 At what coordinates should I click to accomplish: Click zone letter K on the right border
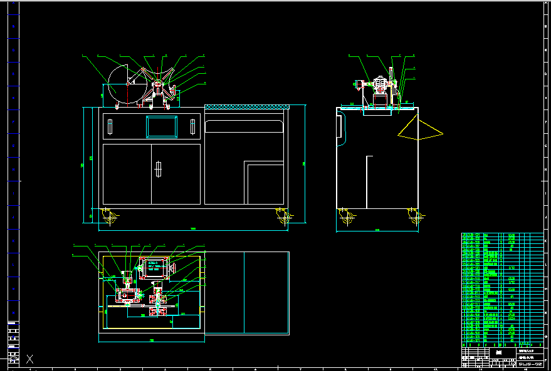pyautogui.click(x=545, y=241)
